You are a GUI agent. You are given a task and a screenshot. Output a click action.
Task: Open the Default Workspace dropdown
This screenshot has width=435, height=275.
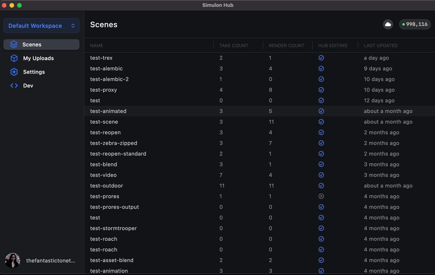click(x=41, y=26)
